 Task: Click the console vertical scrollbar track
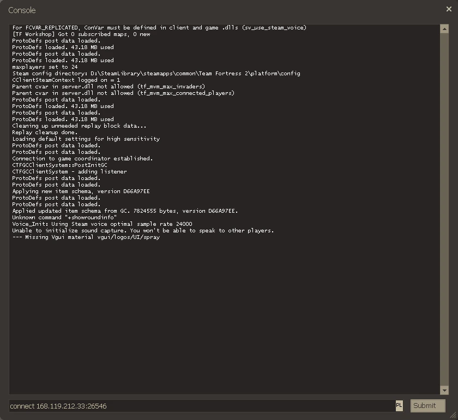click(x=444, y=209)
